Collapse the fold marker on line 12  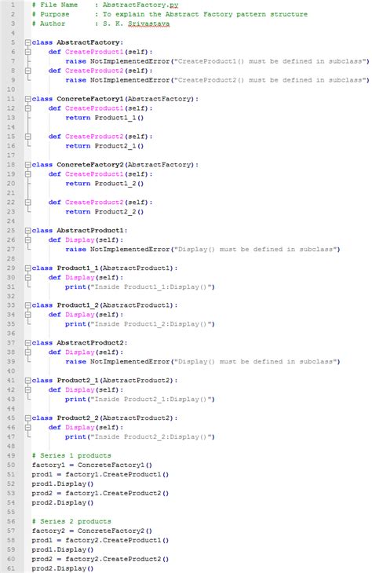pyautogui.click(x=27, y=108)
